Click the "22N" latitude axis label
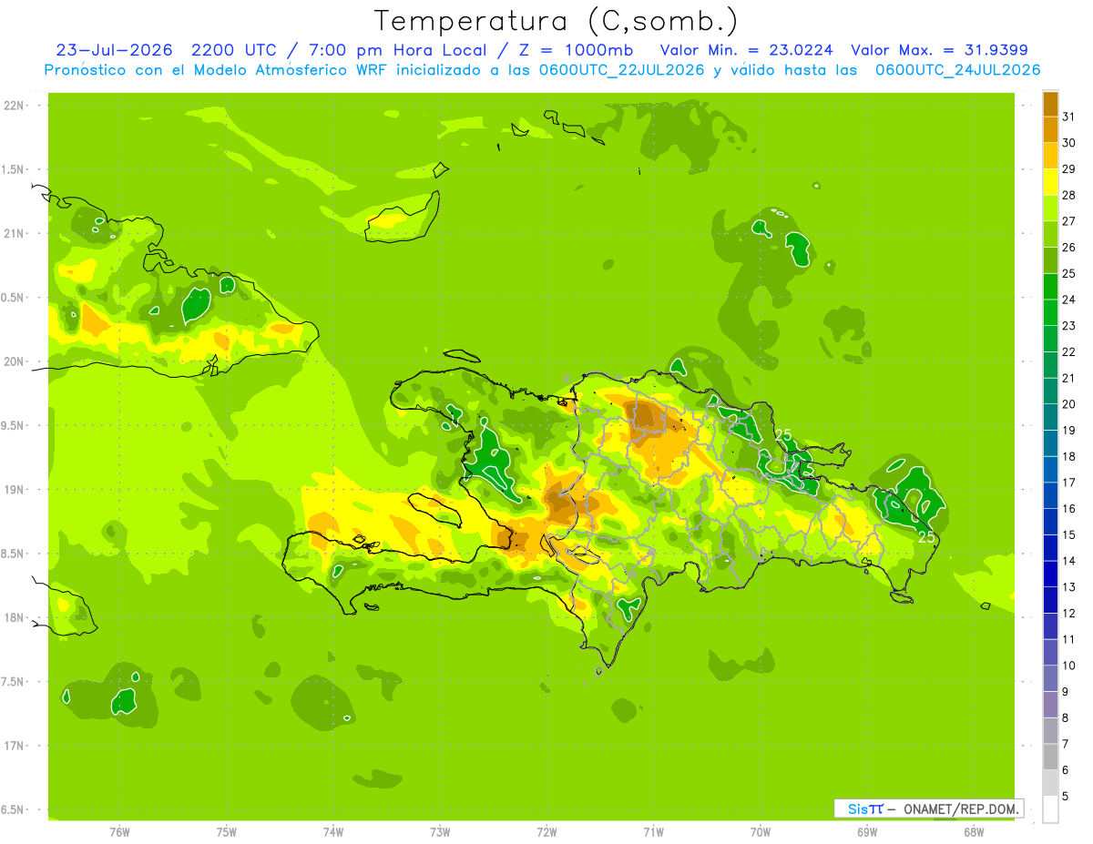The width and height of the screenshot is (1093, 844). pos(13,106)
